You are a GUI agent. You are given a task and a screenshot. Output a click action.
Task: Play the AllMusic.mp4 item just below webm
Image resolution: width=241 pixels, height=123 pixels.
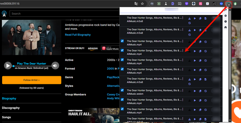pyautogui.click(x=195, y=100)
